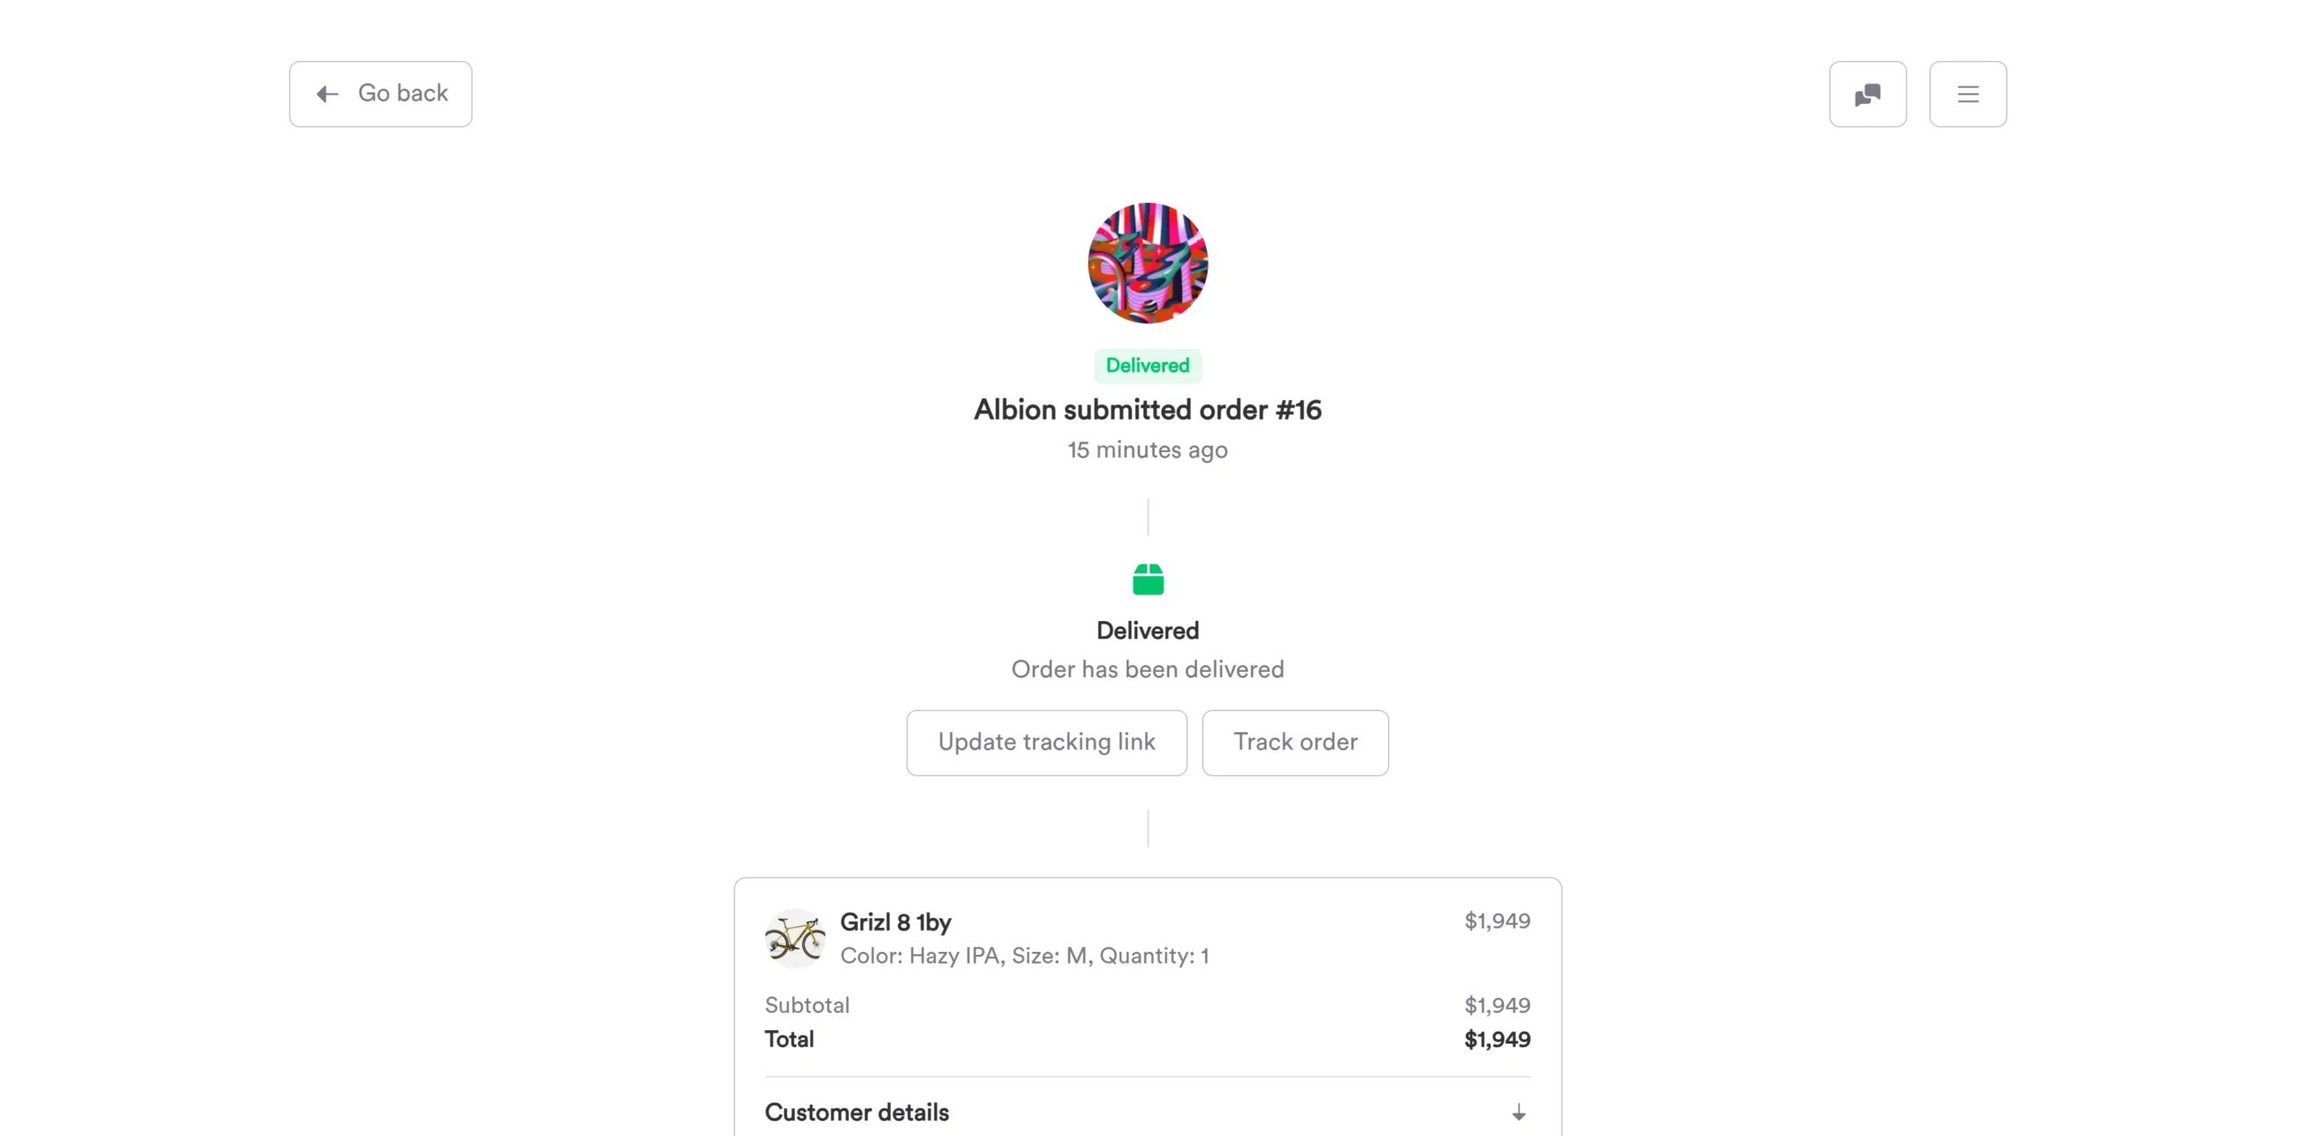Click the Delivered step title
Viewport: 2297px width, 1136px height.
pos(1148,631)
